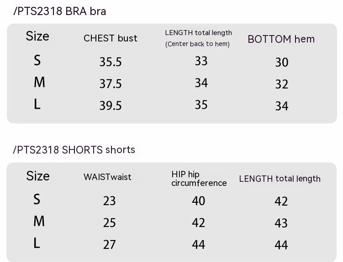Click the Size header in bra table
Image resolution: width=343 pixels, height=262 pixels.
coord(37,36)
